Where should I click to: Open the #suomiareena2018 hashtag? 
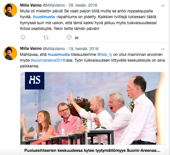pos(48,60)
